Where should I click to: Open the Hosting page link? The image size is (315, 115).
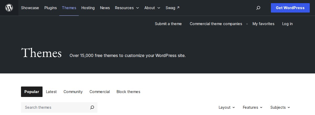tap(88, 8)
